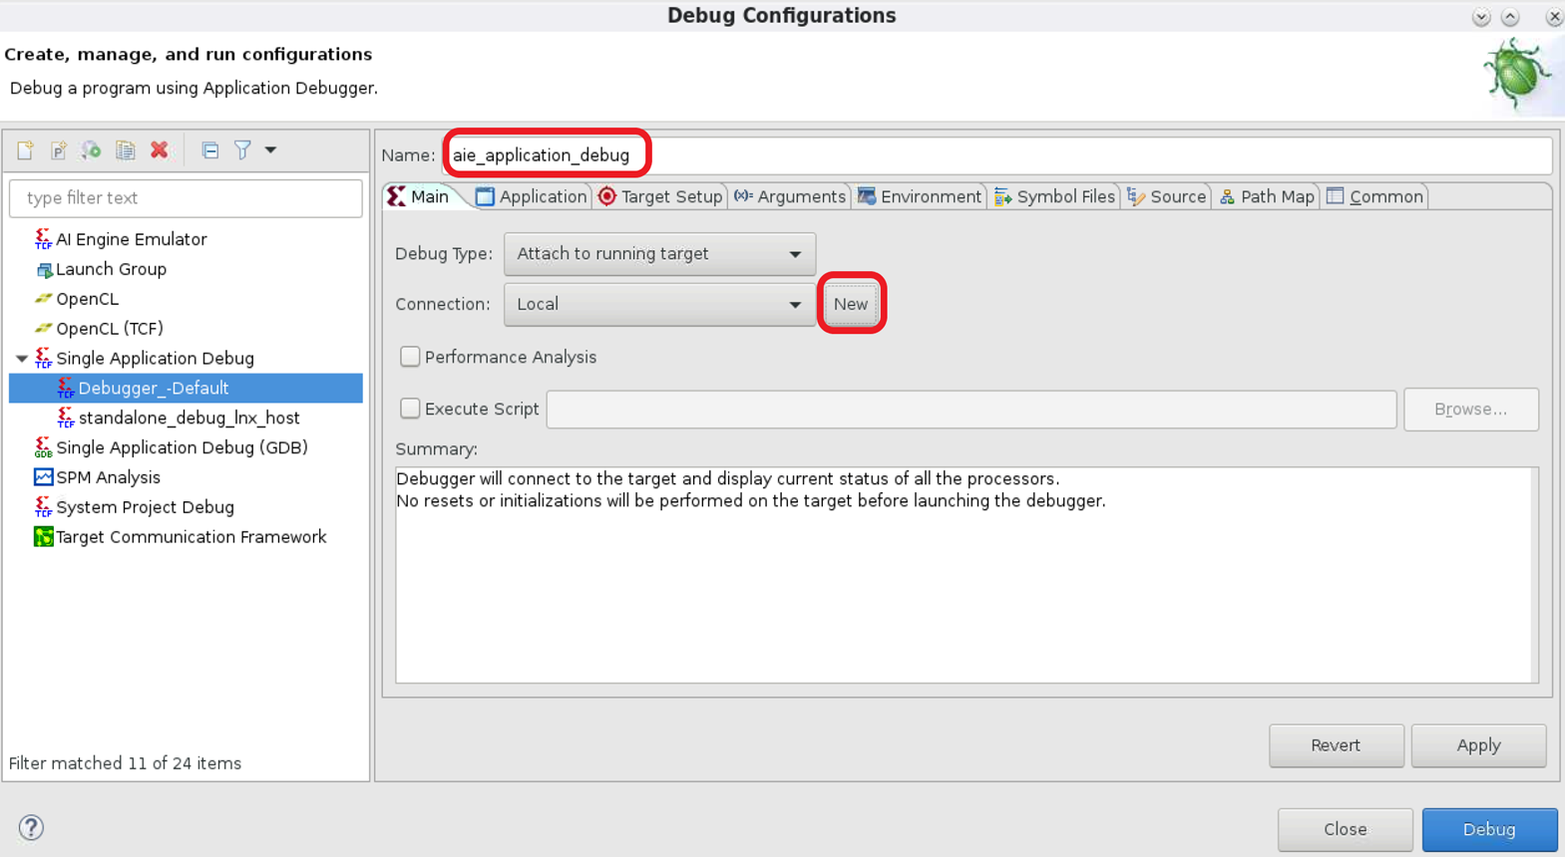Click the type filter text field
This screenshot has width=1565, height=857.
pos(186,198)
